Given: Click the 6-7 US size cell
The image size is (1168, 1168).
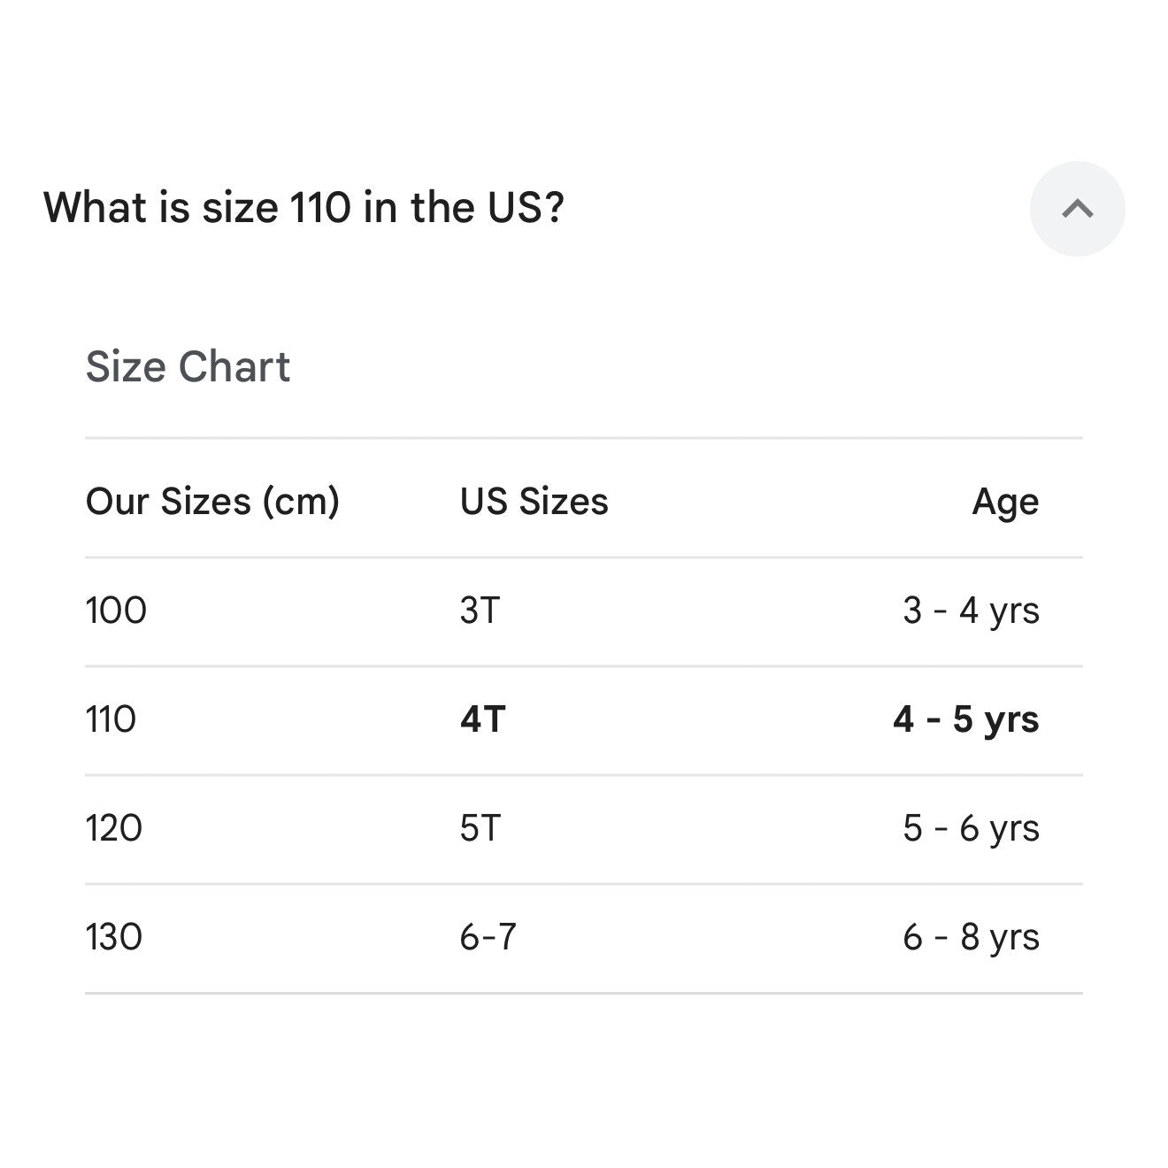Looking at the screenshot, I should point(488,937).
